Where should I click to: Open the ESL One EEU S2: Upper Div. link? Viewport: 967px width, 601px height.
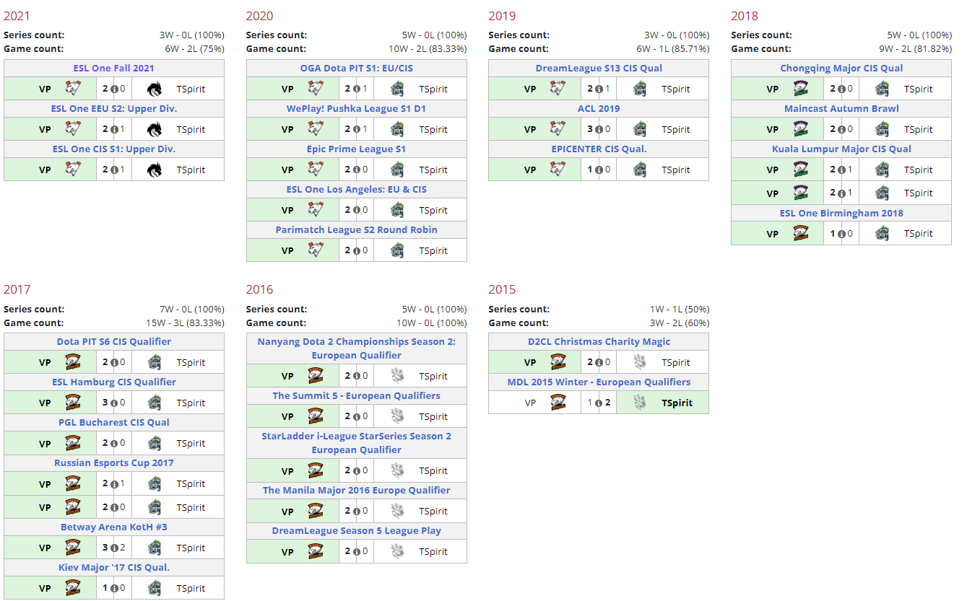click(x=114, y=109)
